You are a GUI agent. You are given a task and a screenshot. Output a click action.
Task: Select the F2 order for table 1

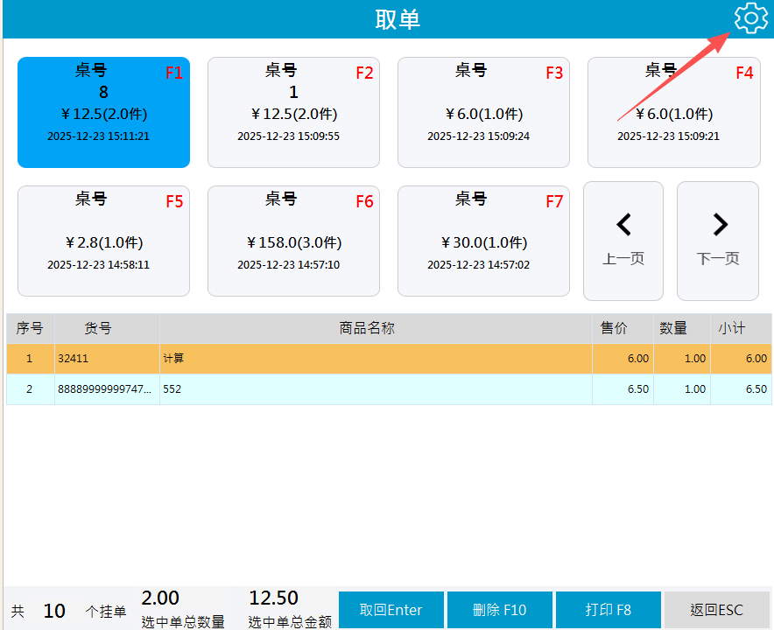(x=293, y=113)
